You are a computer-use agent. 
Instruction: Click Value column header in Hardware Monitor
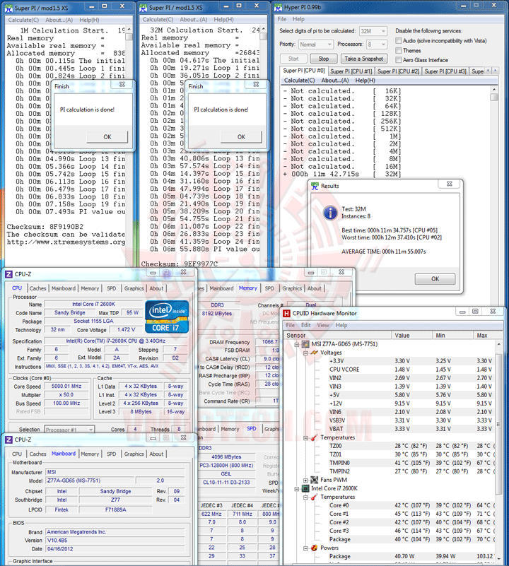point(412,336)
